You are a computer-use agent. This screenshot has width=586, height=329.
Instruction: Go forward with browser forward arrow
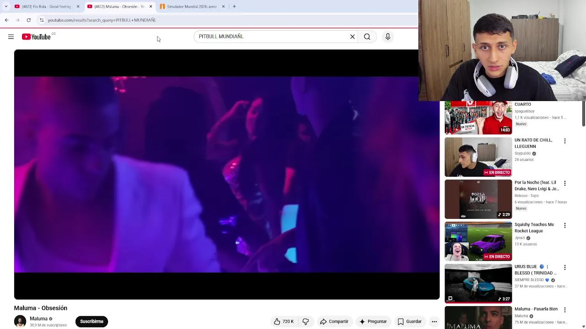pos(17,20)
